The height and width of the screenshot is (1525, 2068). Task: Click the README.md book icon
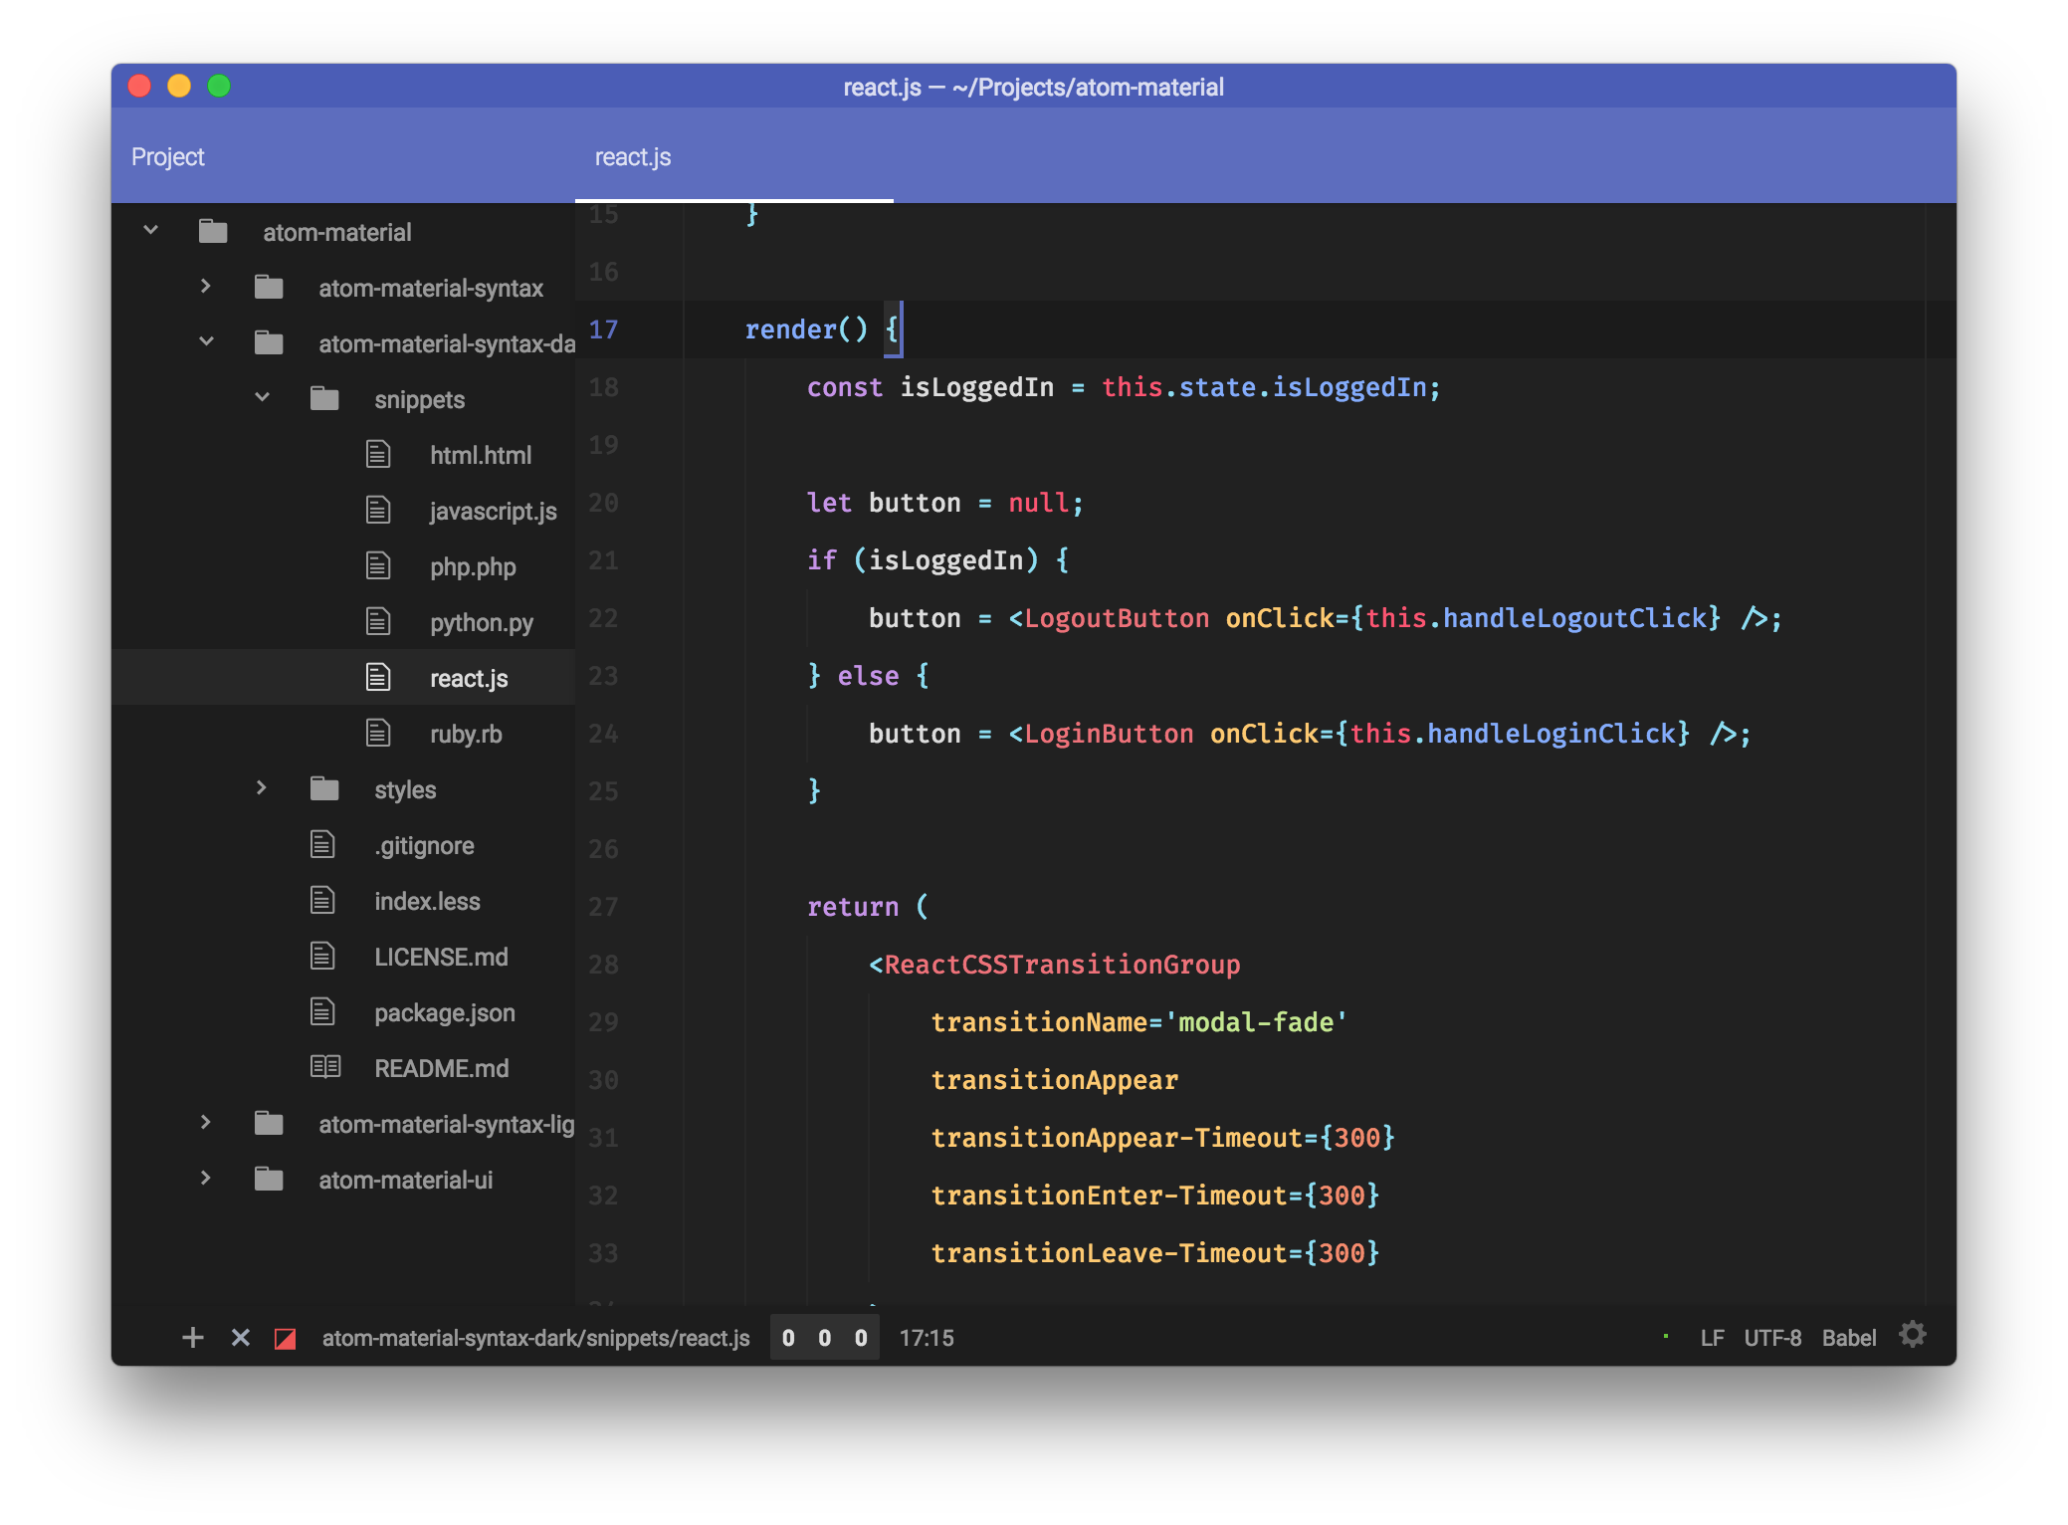click(x=324, y=1067)
